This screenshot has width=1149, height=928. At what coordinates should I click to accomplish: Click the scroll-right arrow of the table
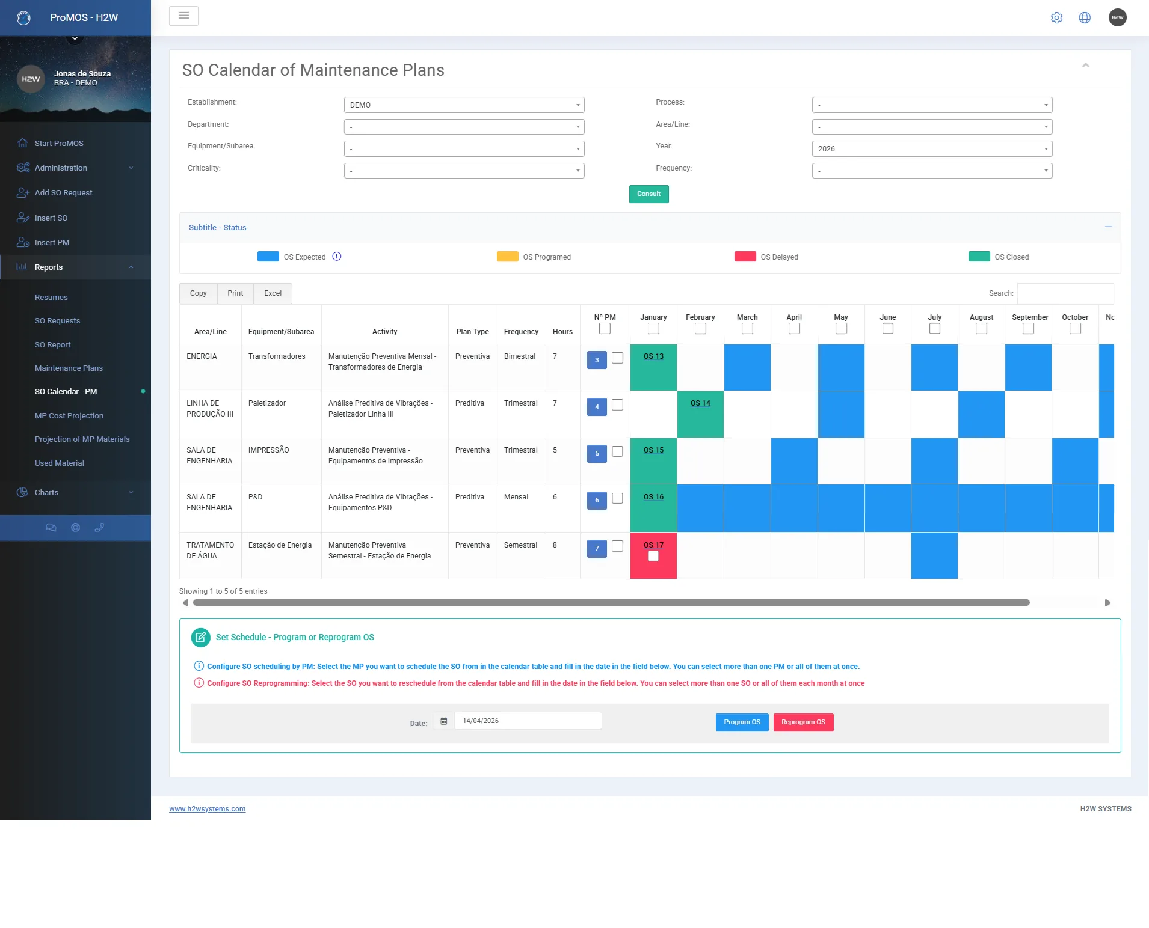click(1107, 603)
